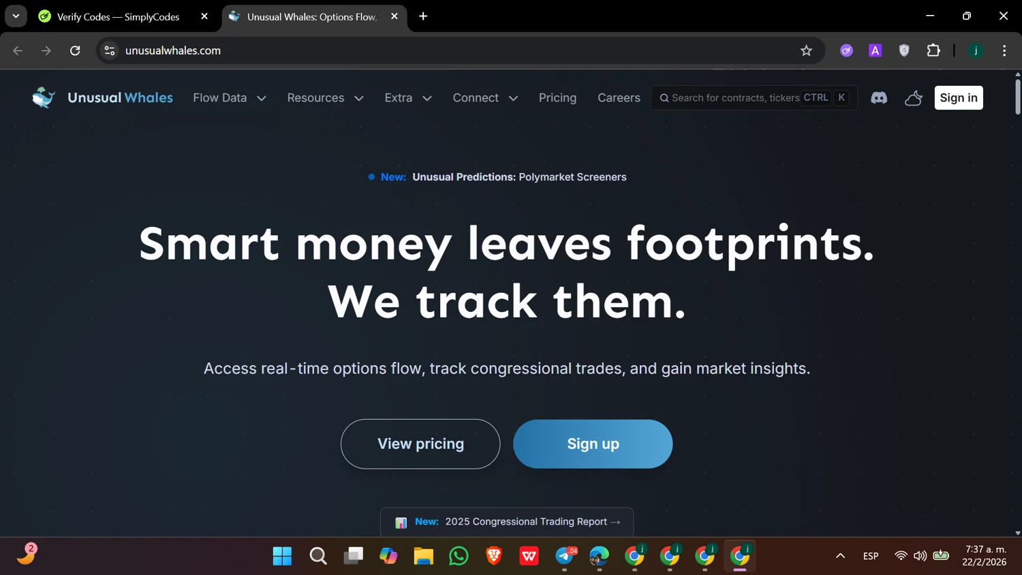Go to the Pricing page
The width and height of the screenshot is (1022, 575).
(x=557, y=98)
